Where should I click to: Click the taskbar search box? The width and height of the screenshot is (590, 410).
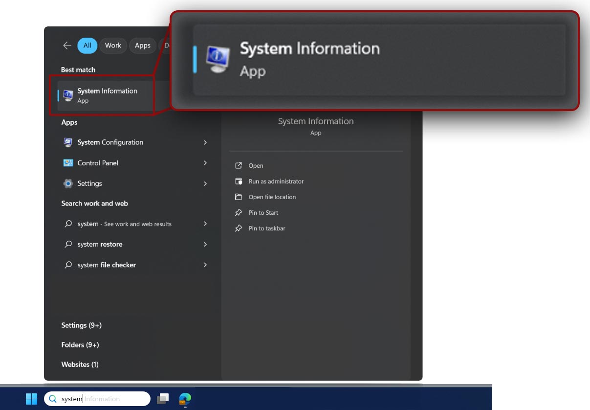97,399
